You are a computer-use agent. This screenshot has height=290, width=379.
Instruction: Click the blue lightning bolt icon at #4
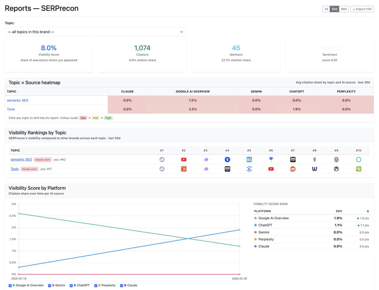coord(227,160)
